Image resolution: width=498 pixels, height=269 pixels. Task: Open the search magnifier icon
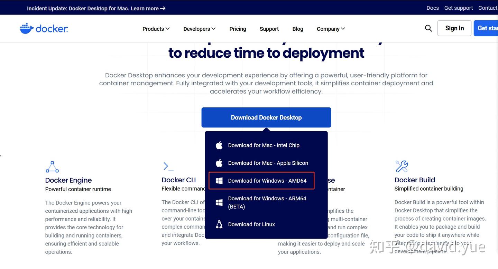pyautogui.click(x=428, y=28)
